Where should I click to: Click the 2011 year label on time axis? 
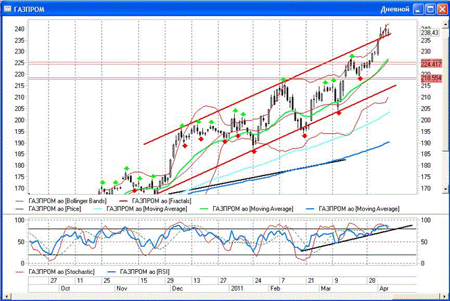click(237, 289)
